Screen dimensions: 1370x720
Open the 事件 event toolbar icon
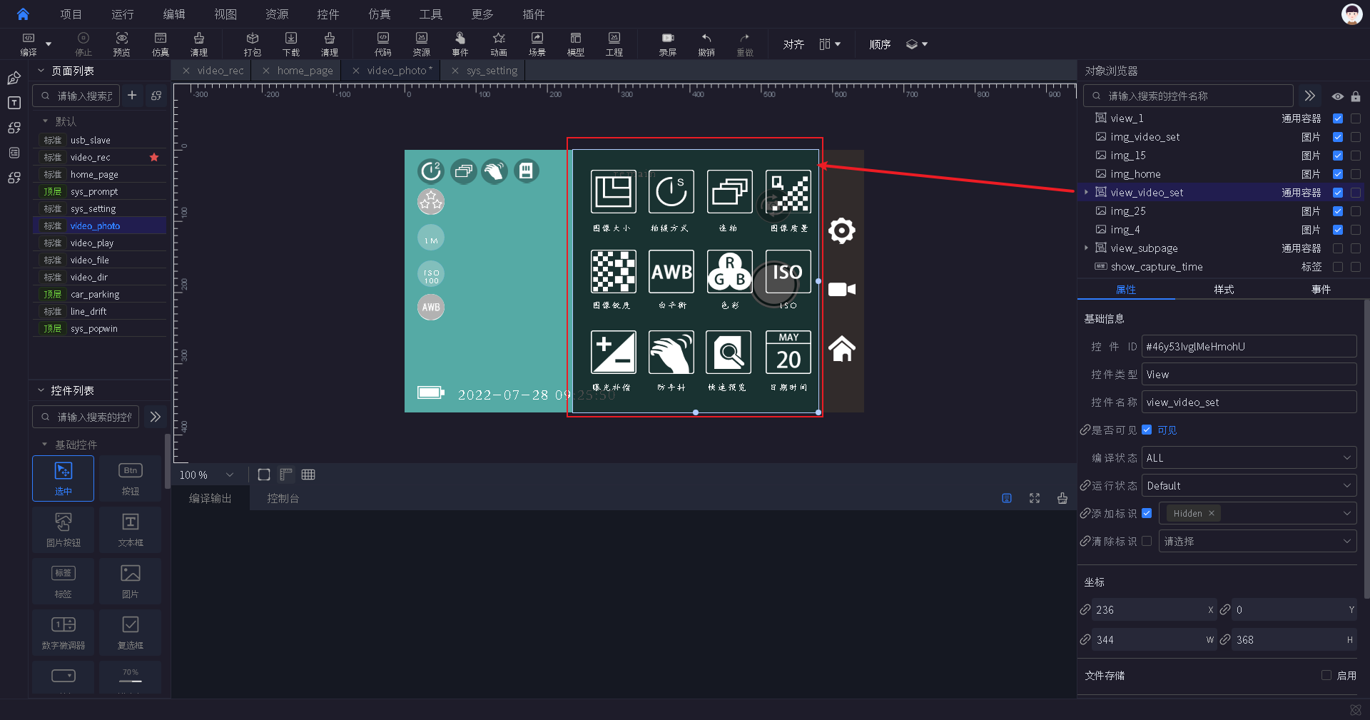point(460,44)
